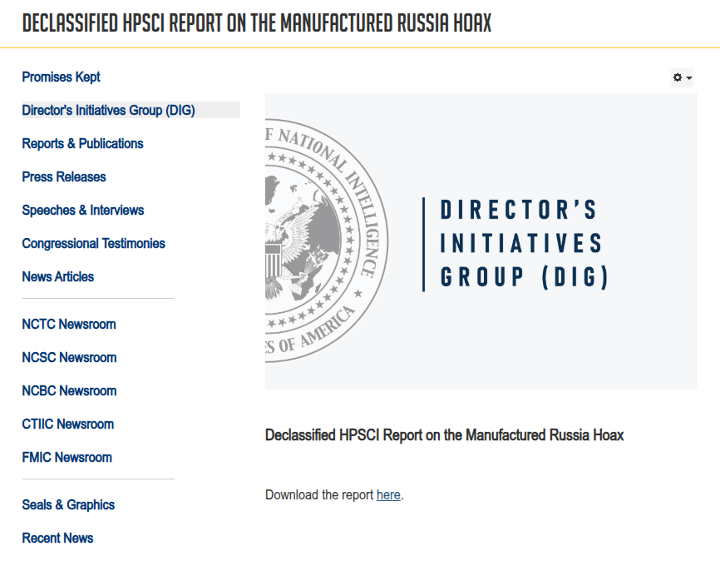Open the NCTC Newsroom link

(x=69, y=324)
